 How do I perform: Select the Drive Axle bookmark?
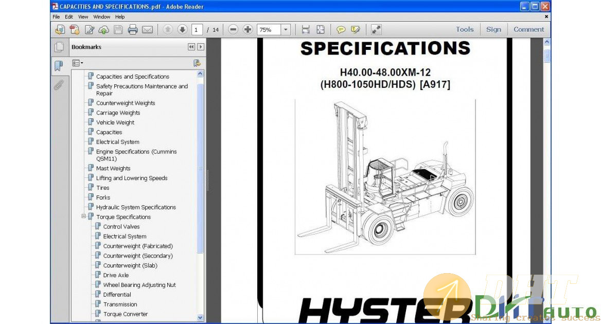pos(116,275)
